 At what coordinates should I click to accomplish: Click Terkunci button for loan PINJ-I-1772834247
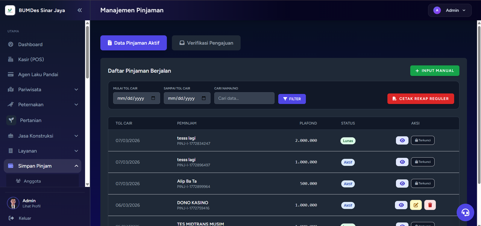[423, 140]
